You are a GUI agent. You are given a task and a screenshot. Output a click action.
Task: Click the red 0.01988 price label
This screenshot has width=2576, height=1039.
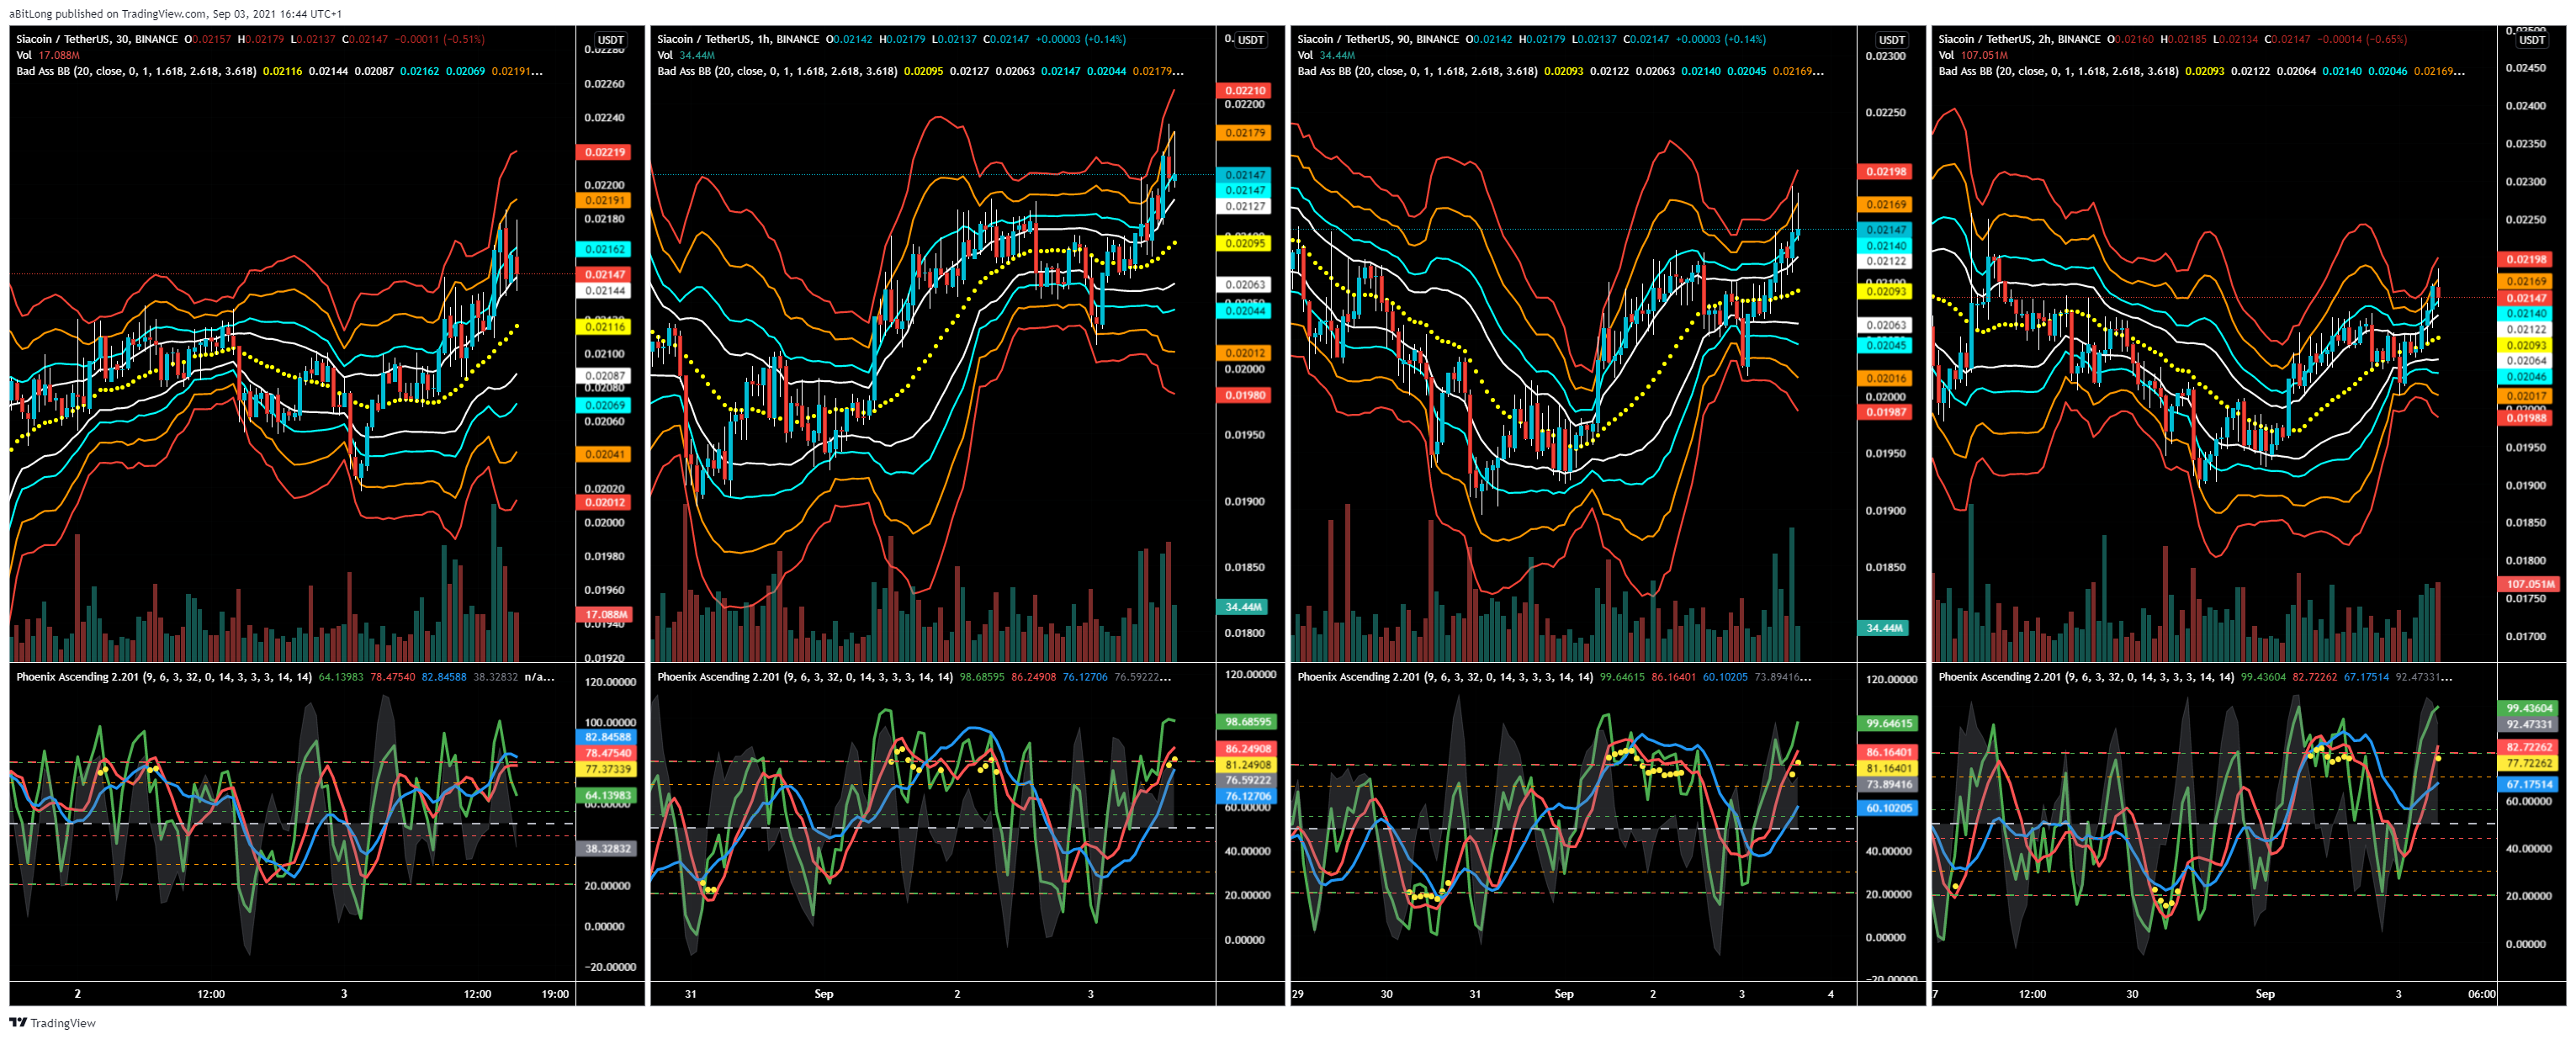(2526, 418)
